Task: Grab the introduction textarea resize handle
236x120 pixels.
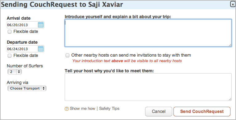Action: tap(230, 45)
